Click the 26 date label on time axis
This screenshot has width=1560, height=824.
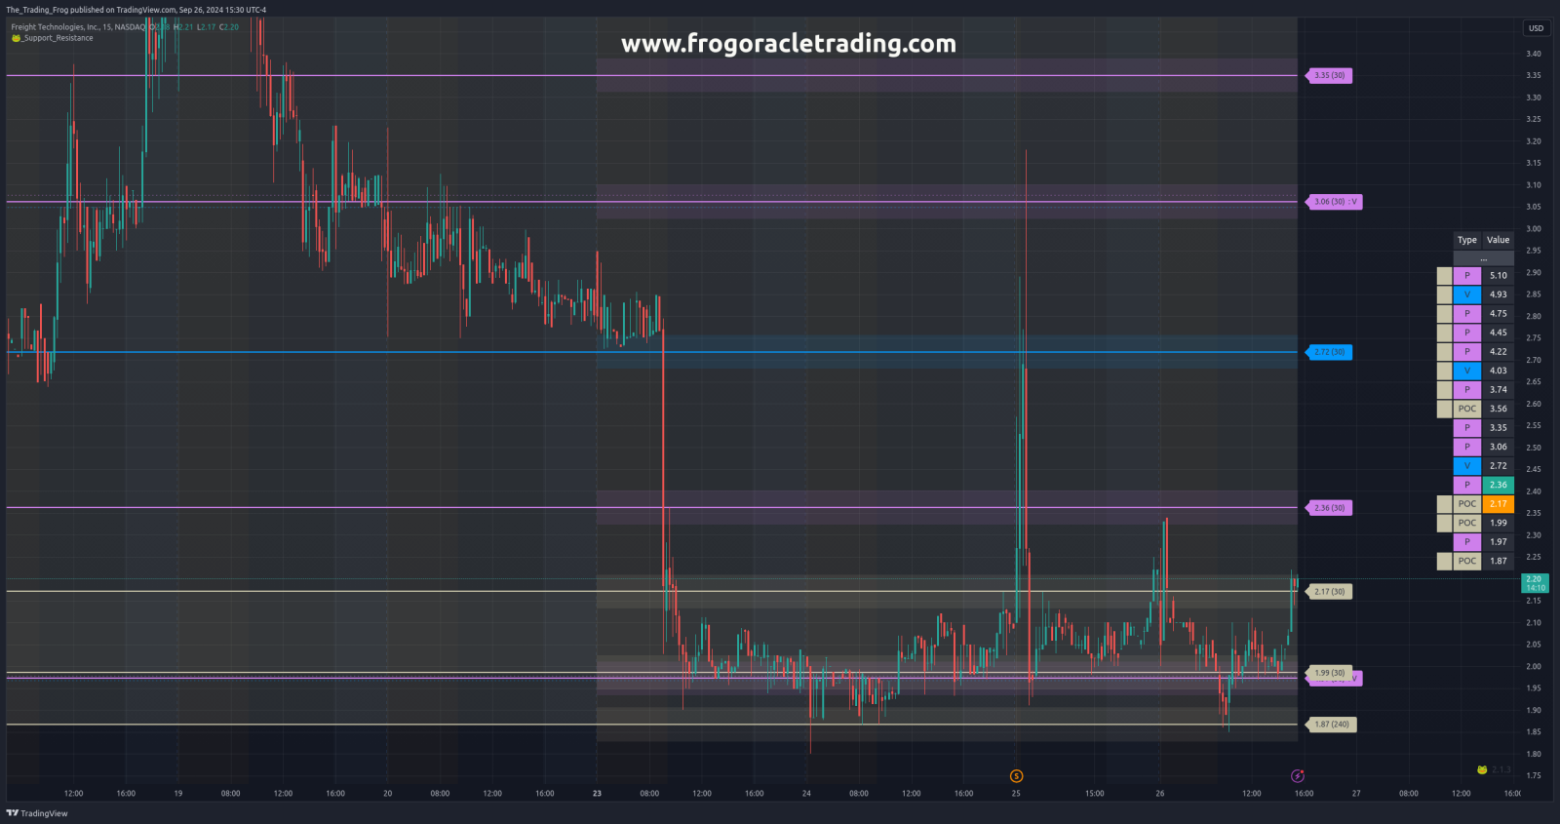(x=1160, y=794)
